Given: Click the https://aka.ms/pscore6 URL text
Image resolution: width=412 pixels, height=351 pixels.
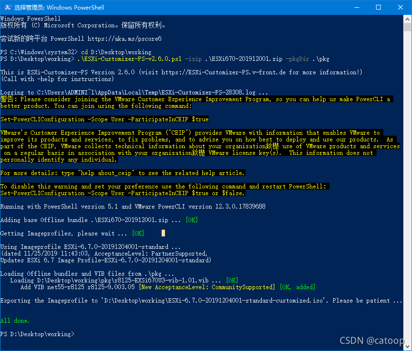Looking at the screenshot, I should pyautogui.click(x=125, y=39).
